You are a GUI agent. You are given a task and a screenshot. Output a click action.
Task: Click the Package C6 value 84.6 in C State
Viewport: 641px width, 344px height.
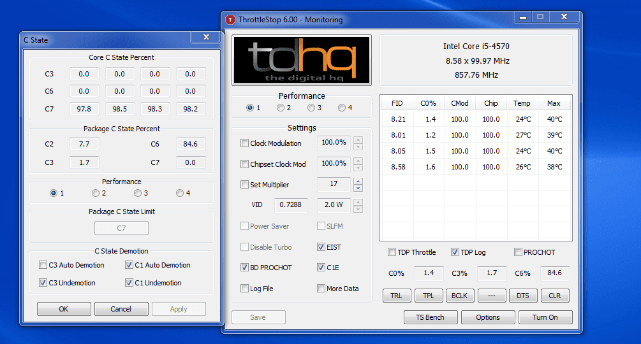pyautogui.click(x=191, y=144)
